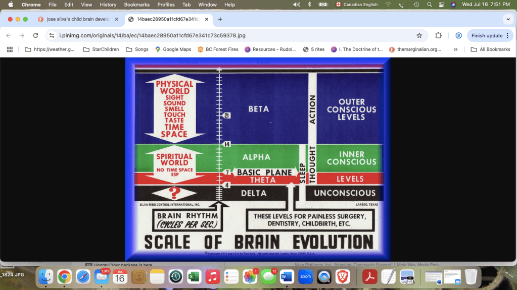Image resolution: width=517 pixels, height=290 pixels.
Task: Toggle Bluetooth from the menu bar
Action: click(309, 5)
